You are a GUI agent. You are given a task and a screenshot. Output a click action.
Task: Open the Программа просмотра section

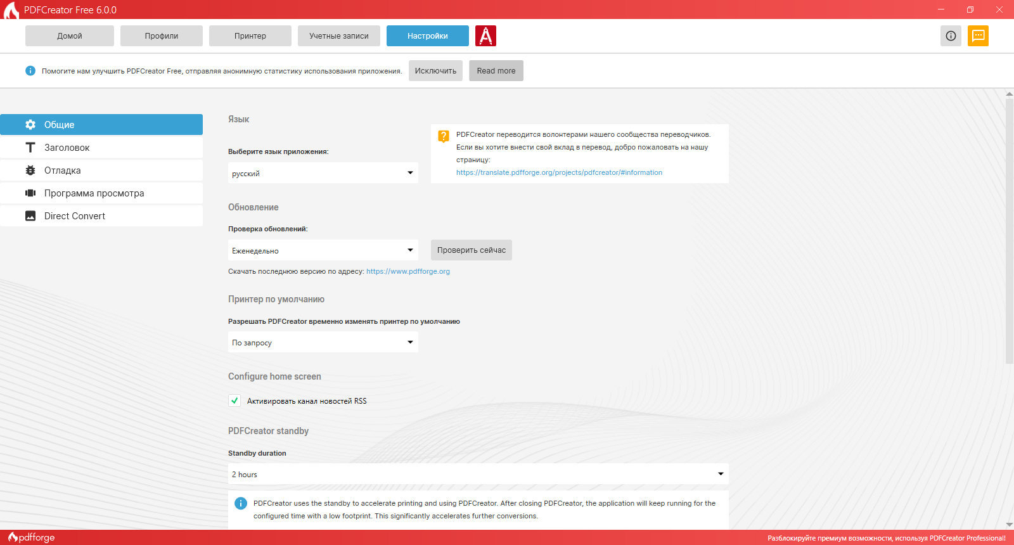(x=101, y=193)
